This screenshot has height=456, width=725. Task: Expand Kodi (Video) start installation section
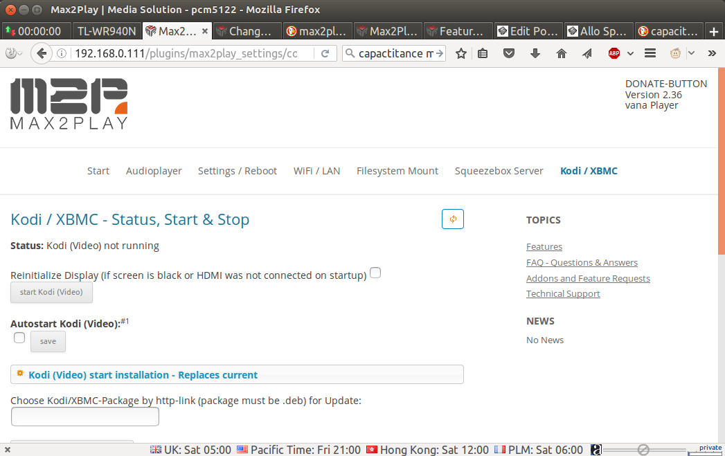coord(237,374)
